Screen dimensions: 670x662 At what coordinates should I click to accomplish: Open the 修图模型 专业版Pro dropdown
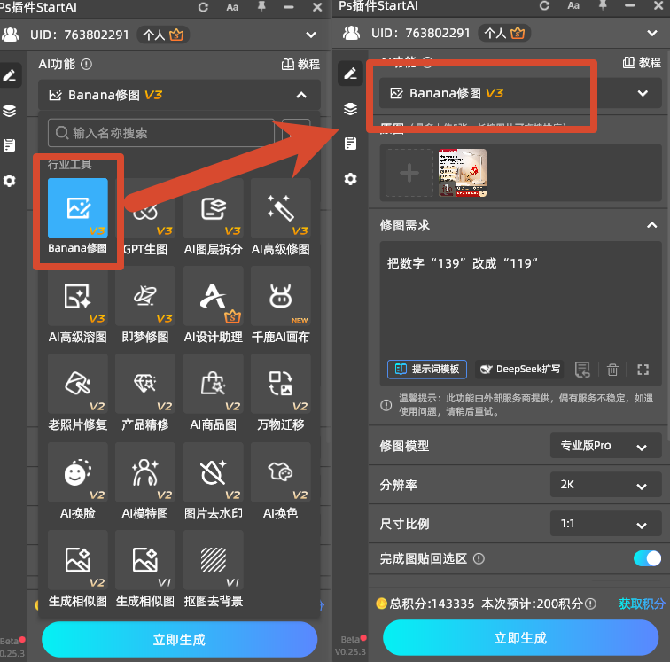[x=605, y=446]
